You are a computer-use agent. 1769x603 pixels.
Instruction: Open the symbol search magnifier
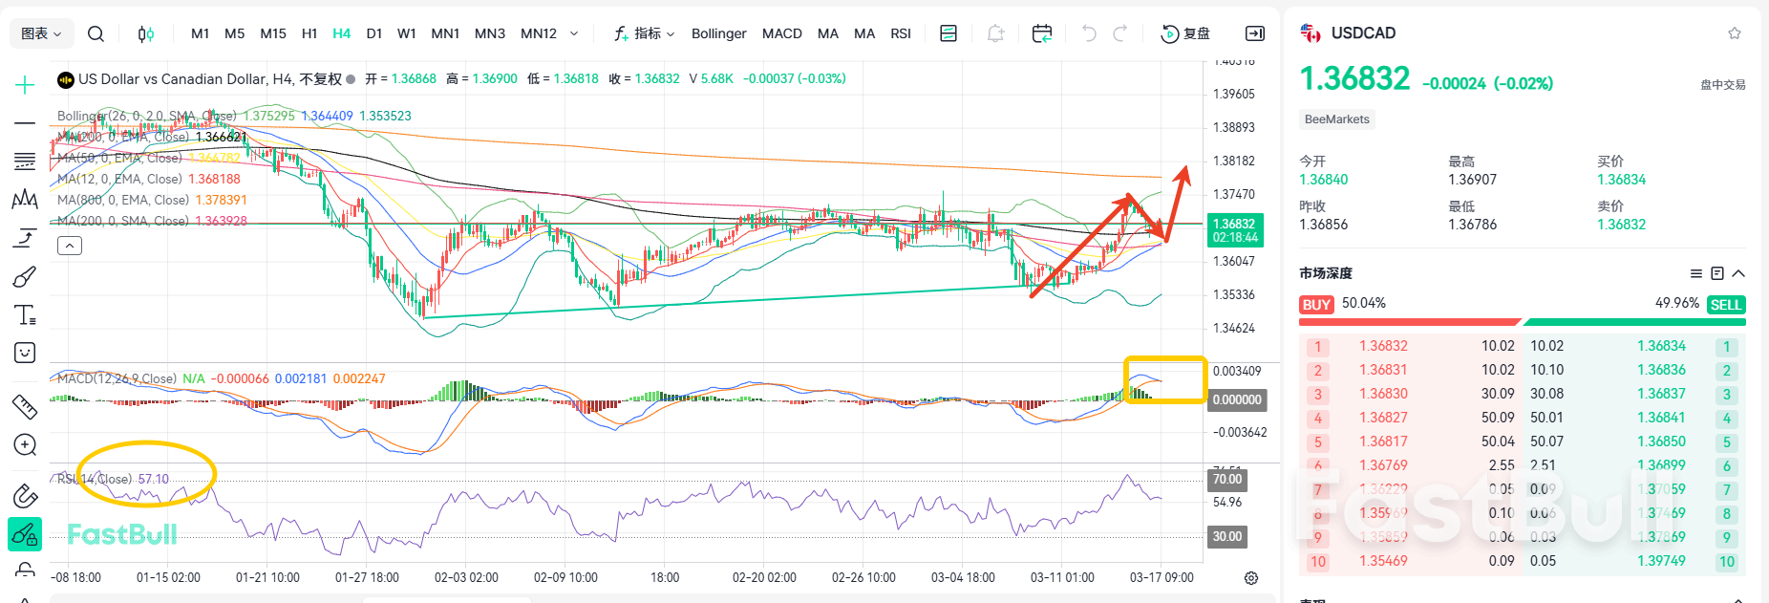click(x=96, y=33)
